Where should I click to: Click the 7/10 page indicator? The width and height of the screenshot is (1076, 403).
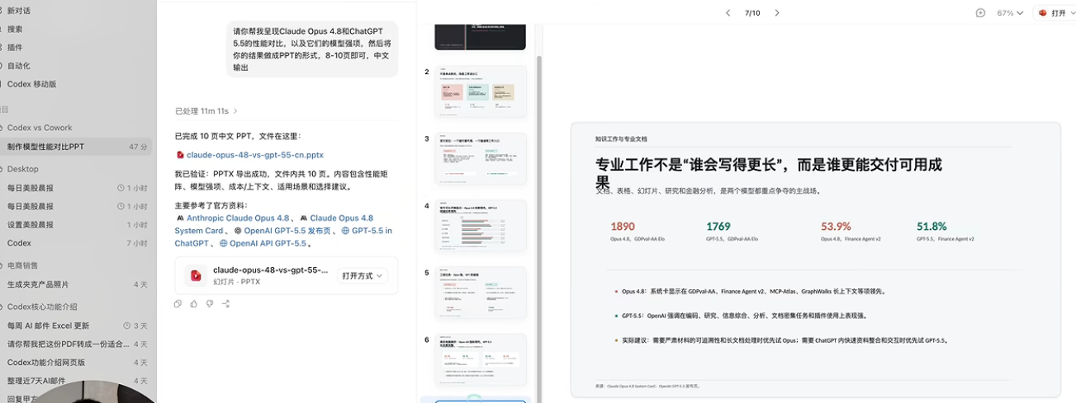(752, 13)
